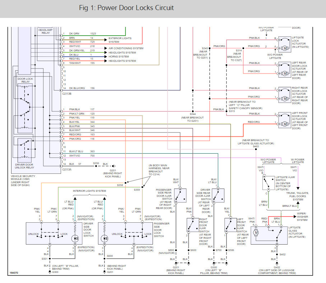Click the G201 ground symbol next to S356
This screenshot has height=283, width=326.
(x=114, y=166)
